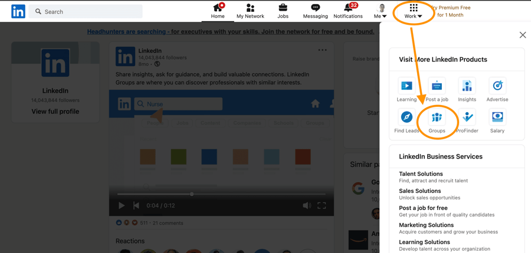Open the ProFinder icon

467,117
